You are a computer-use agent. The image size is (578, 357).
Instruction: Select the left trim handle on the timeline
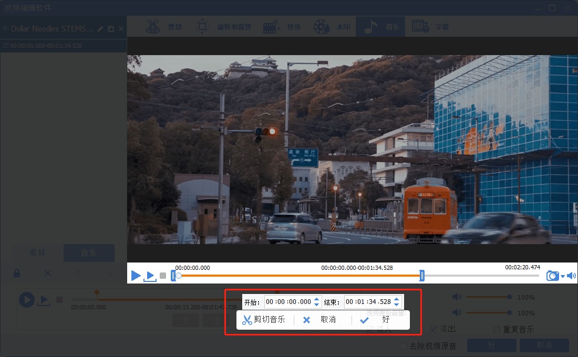(x=173, y=276)
